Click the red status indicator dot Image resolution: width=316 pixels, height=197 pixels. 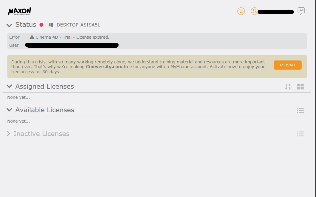(41, 25)
